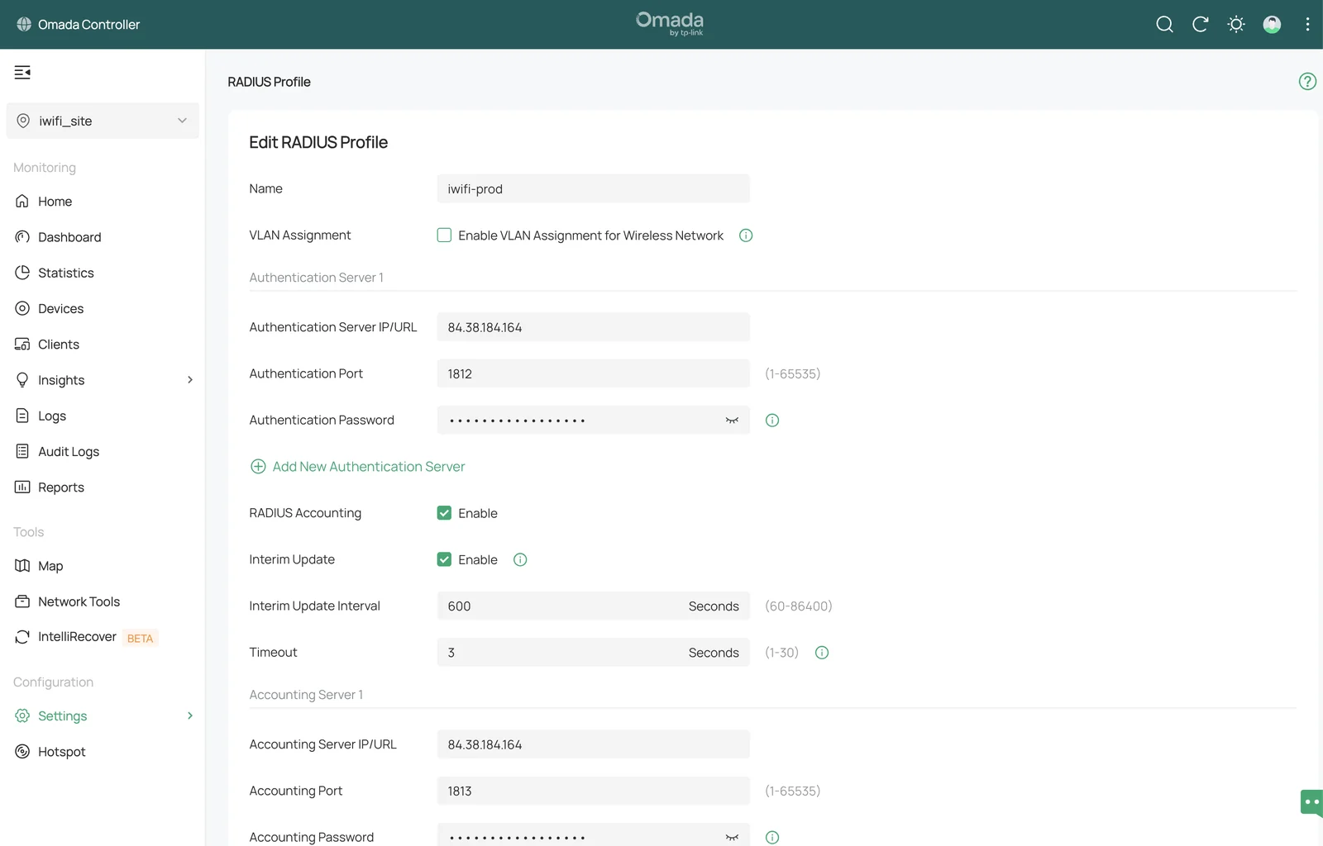The height and width of the screenshot is (846, 1323).
Task: Open the iwifi_site site selector dropdown
Action: click(103, 121)
